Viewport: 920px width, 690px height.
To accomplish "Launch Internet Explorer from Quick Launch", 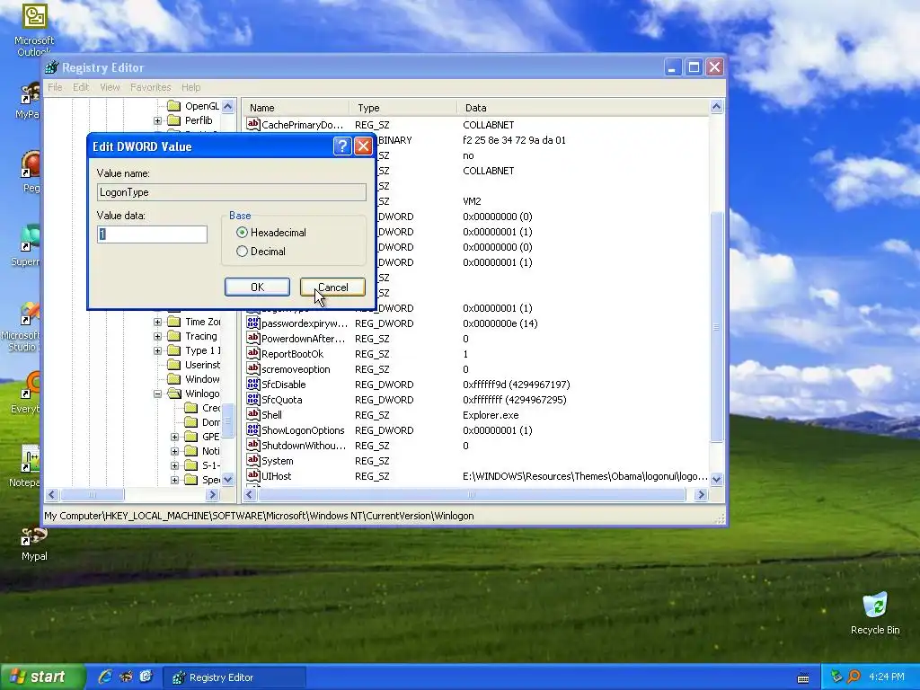I will (106, 677).
